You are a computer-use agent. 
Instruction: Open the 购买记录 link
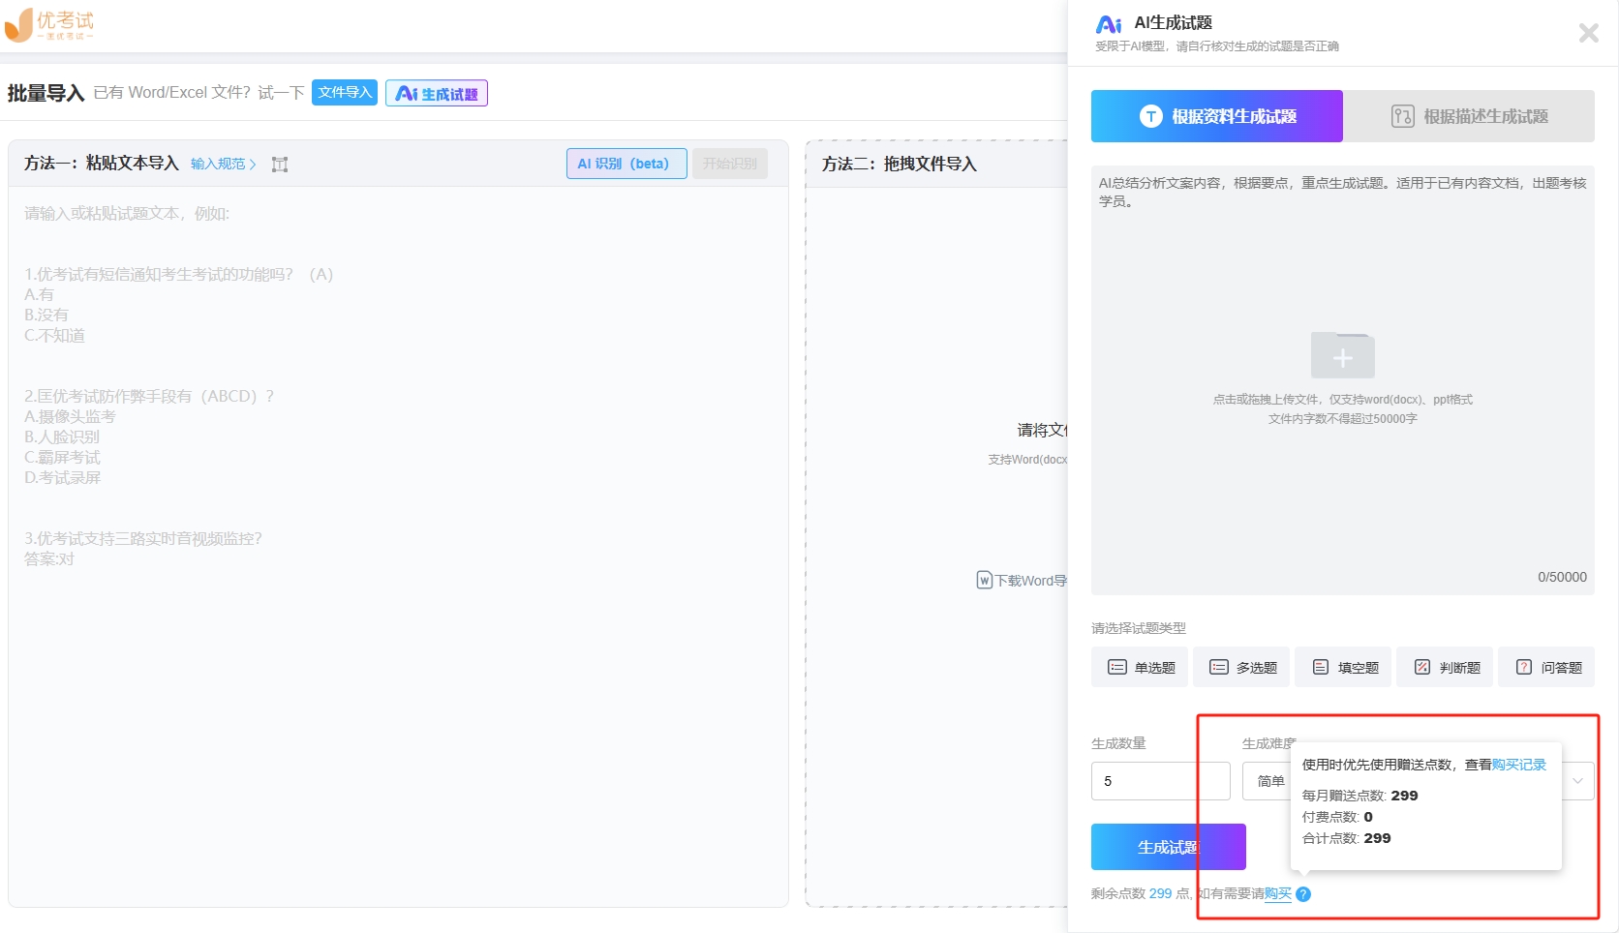tap(1519, 765)
